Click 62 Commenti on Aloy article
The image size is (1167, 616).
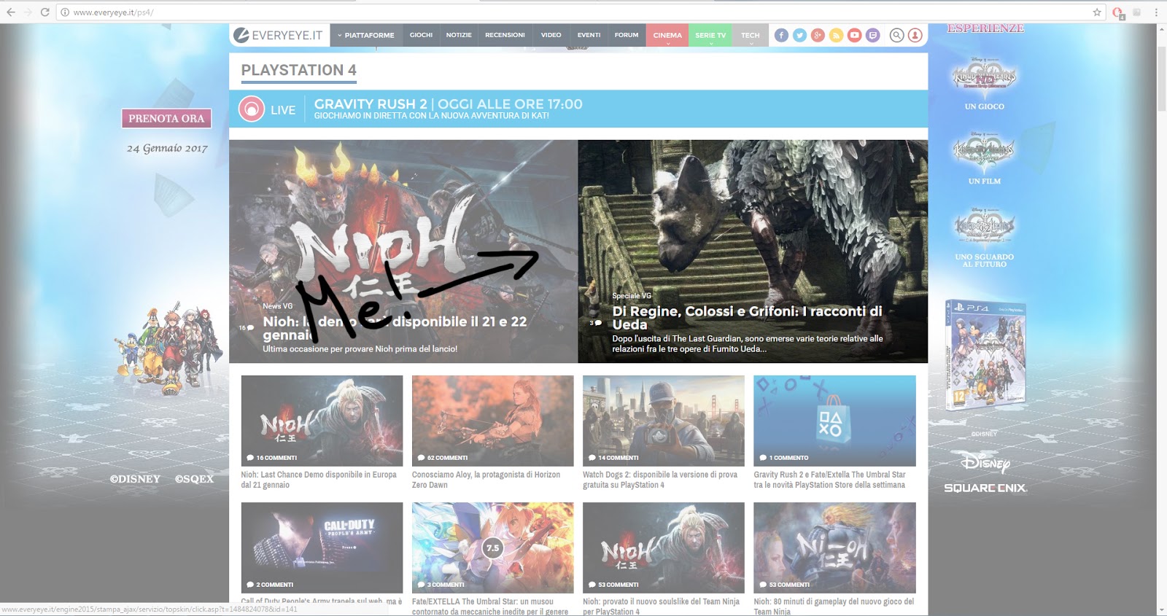pos(443,458)
